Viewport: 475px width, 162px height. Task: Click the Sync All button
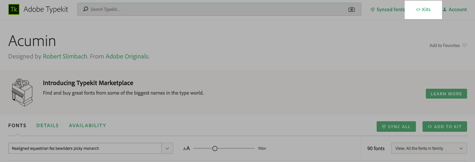[396, 127]
